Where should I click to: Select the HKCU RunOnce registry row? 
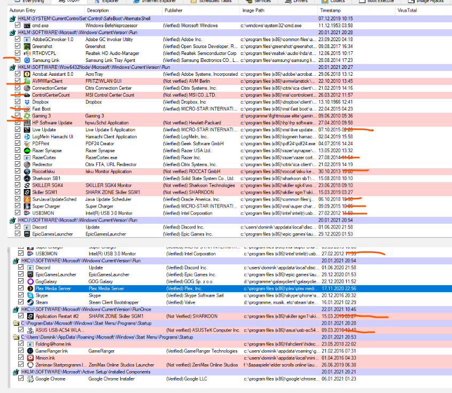click(x=230, y=309)
